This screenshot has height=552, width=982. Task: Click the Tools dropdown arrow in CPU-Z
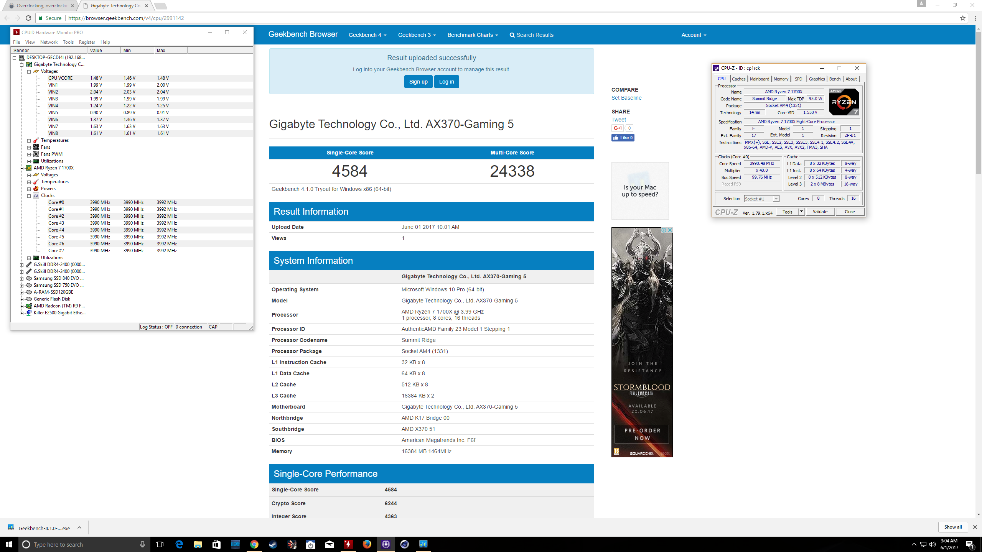point(801,212)
